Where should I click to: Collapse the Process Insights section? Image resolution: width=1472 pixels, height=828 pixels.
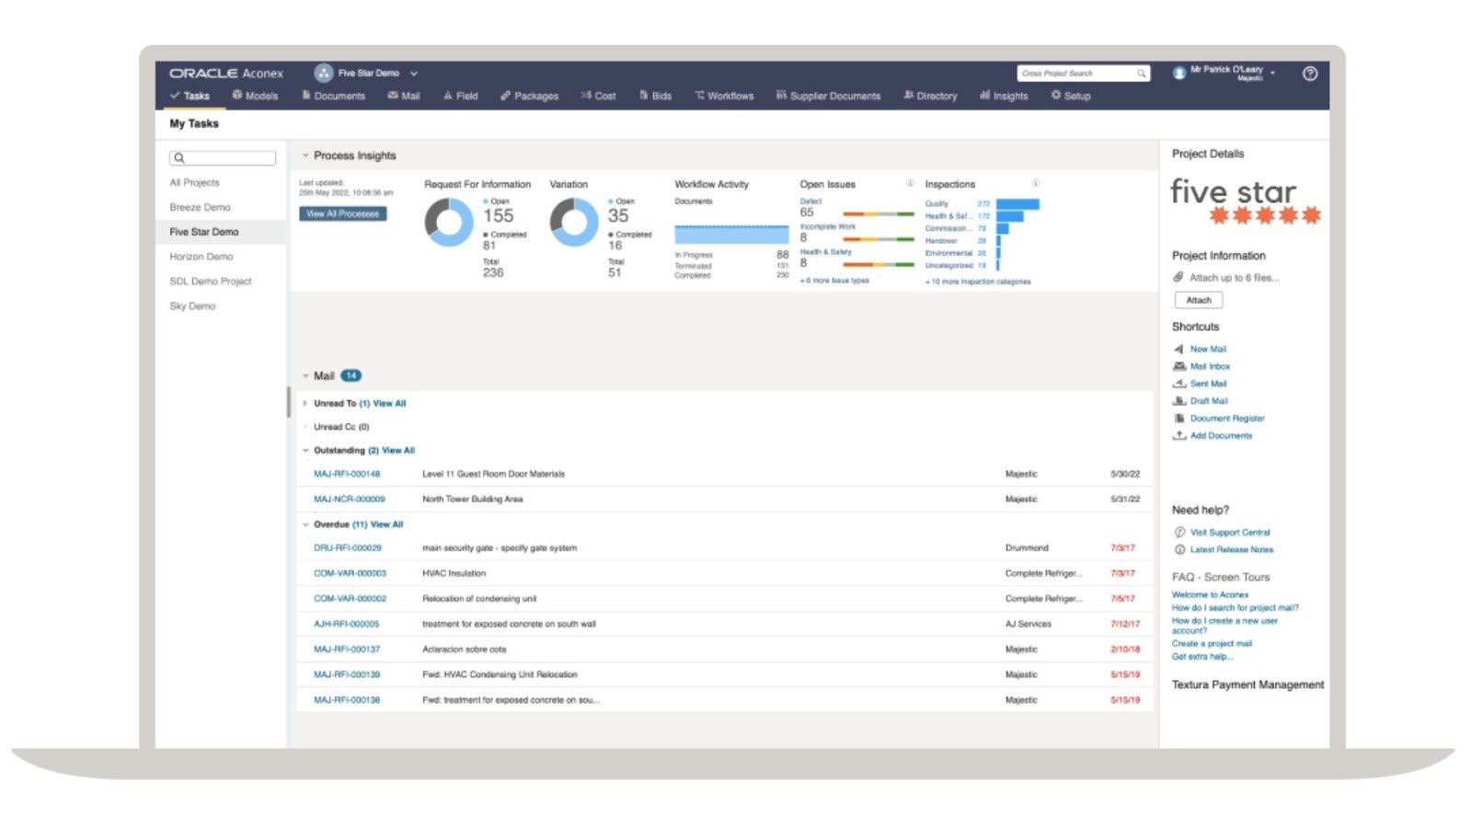tap(304, 155)
